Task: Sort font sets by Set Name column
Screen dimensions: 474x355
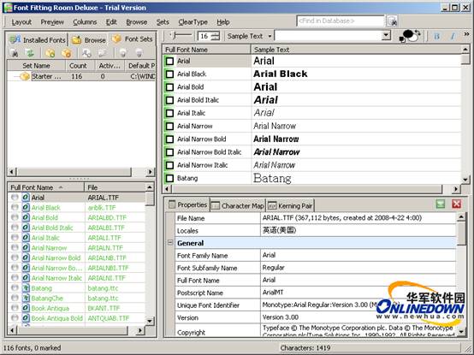Action: pos(36,66)
